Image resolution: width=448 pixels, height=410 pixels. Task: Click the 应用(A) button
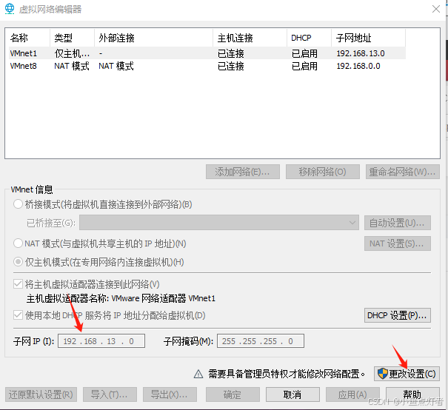(x=352, y=394)
